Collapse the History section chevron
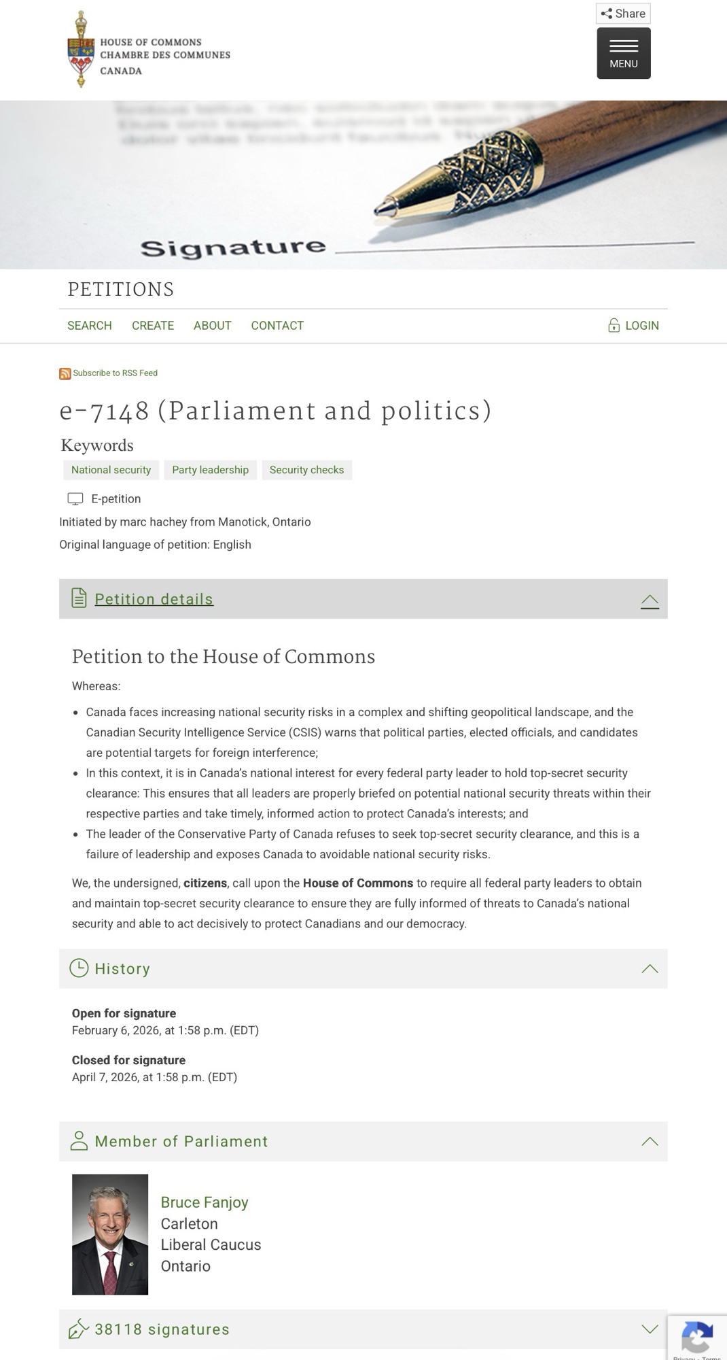 (x=650, y=969)
